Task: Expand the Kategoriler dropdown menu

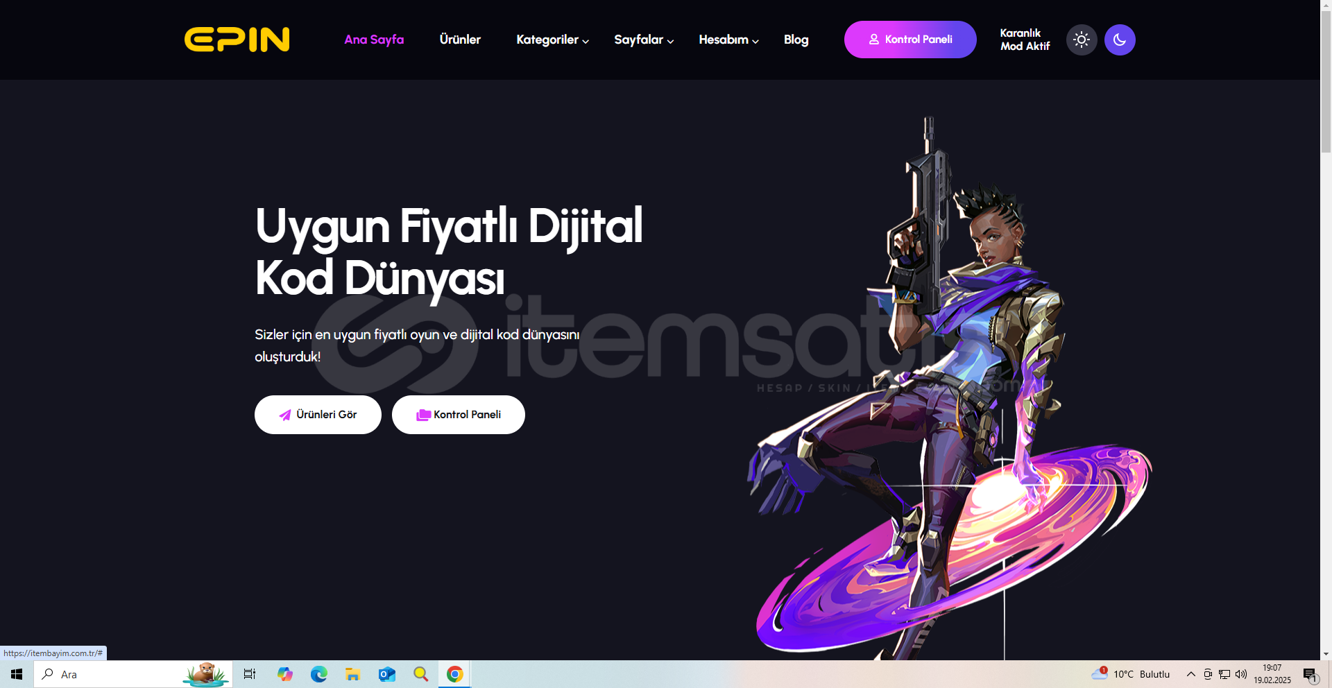Action: click(552, 40)
